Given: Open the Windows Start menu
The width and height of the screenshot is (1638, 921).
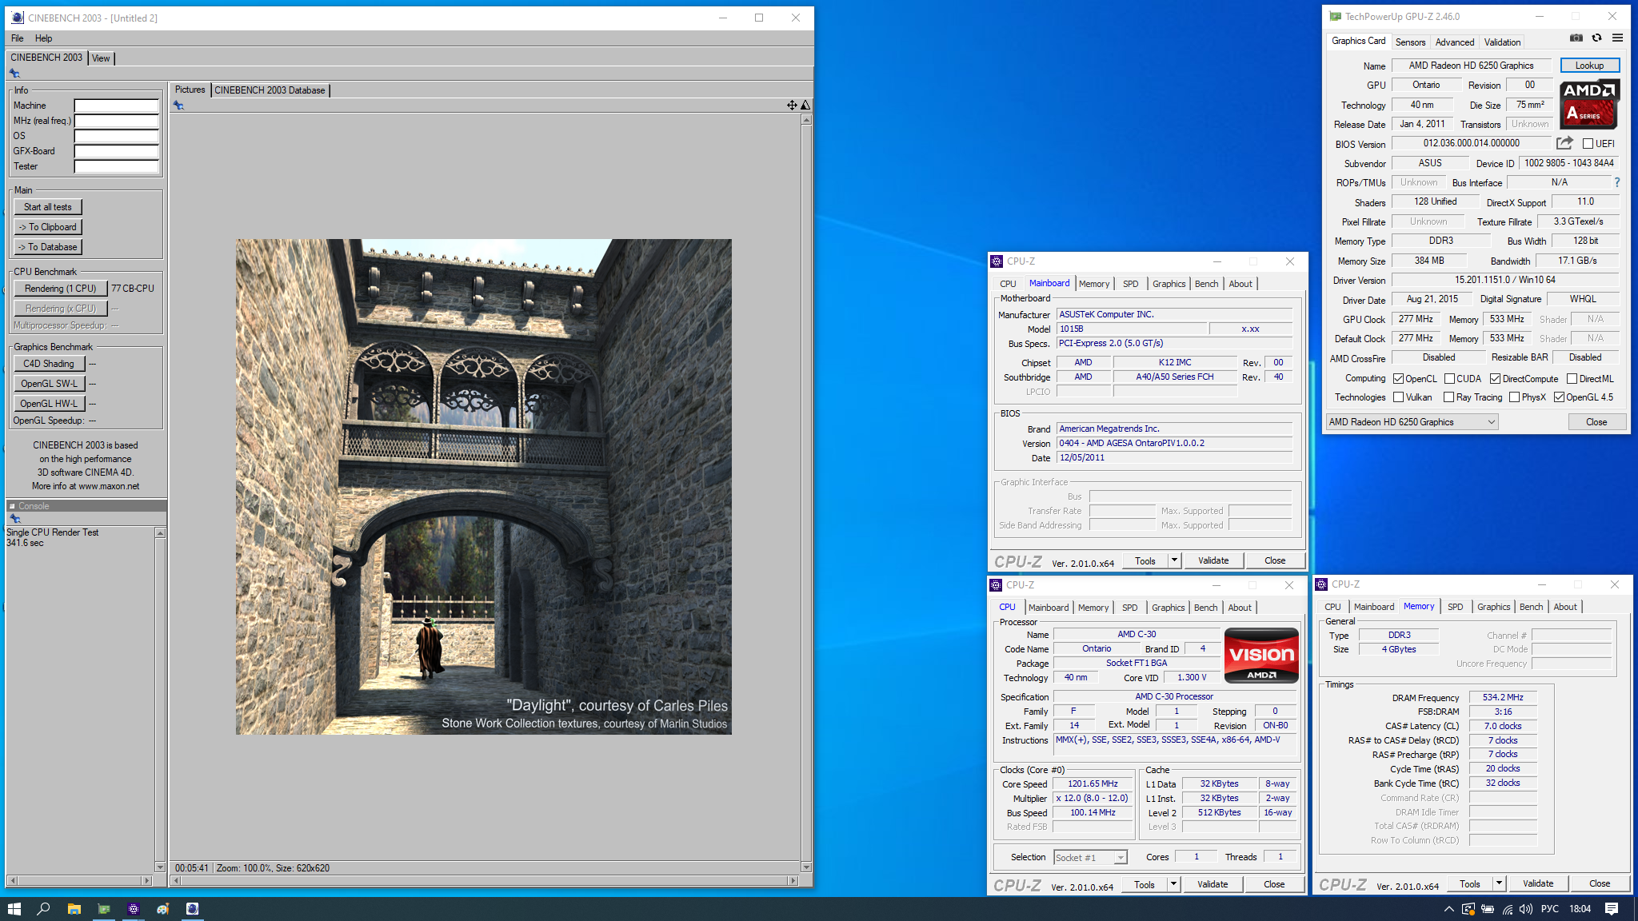Looking at the screenshot, I should (x=14, y=909).
